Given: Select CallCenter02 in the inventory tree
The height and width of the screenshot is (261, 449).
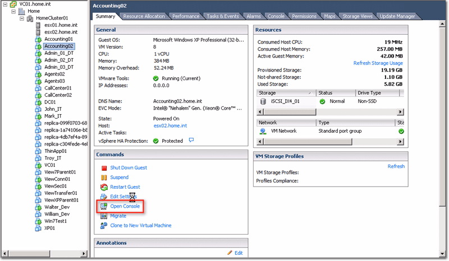Looking at the screenshot, I should click(x=58, y=95).
